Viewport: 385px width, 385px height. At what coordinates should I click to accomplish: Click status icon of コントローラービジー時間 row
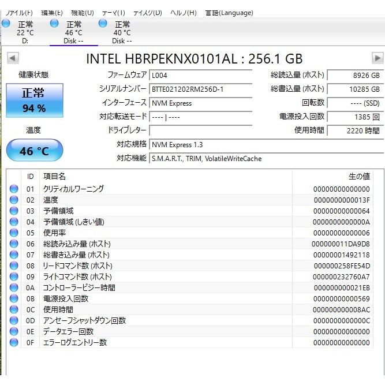click(14, 287)
